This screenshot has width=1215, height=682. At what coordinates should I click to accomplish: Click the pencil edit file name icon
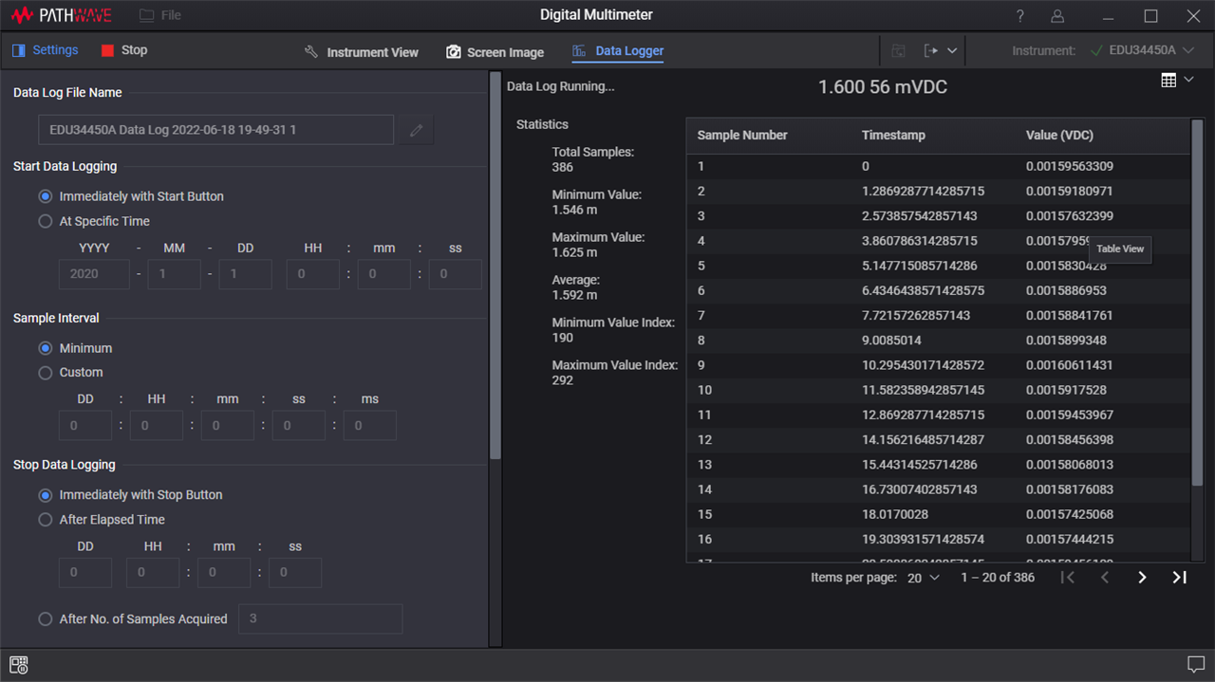416,130
